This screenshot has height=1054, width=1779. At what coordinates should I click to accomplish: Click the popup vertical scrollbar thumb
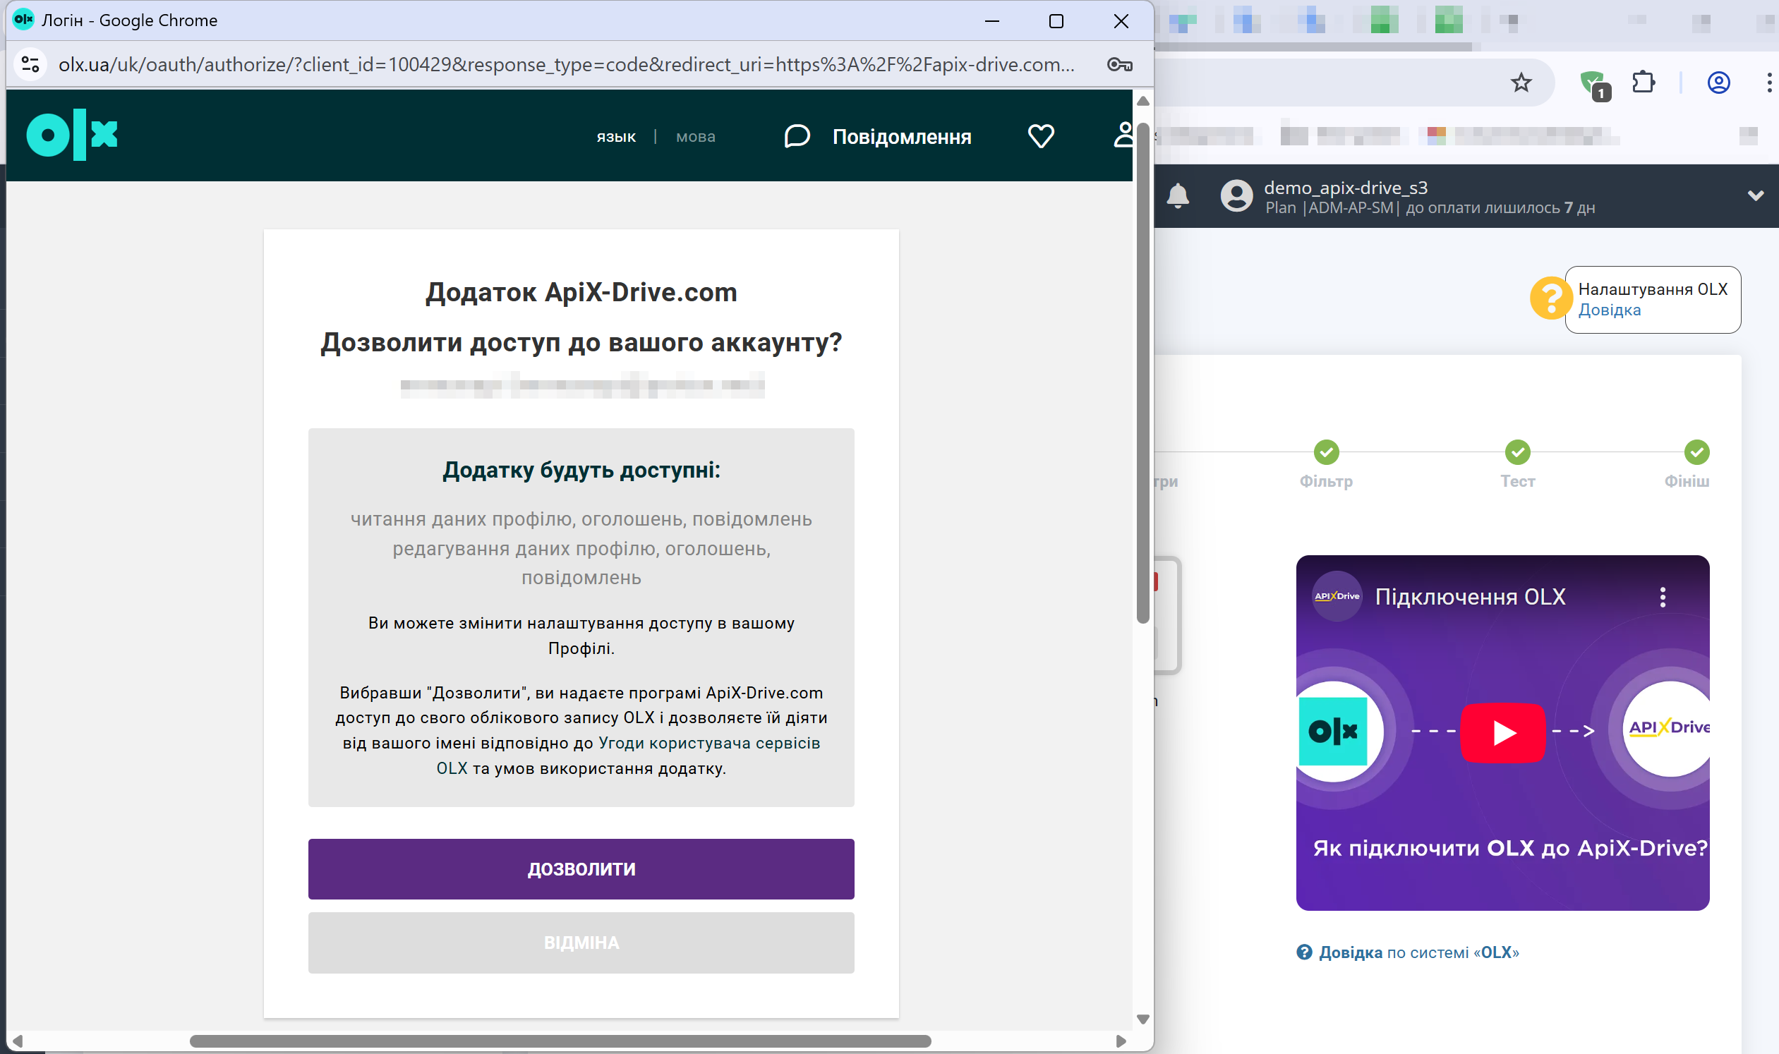pyautogui.click(x=1142, y=373)
